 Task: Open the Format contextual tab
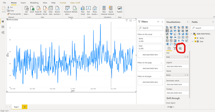coord(63,3)
